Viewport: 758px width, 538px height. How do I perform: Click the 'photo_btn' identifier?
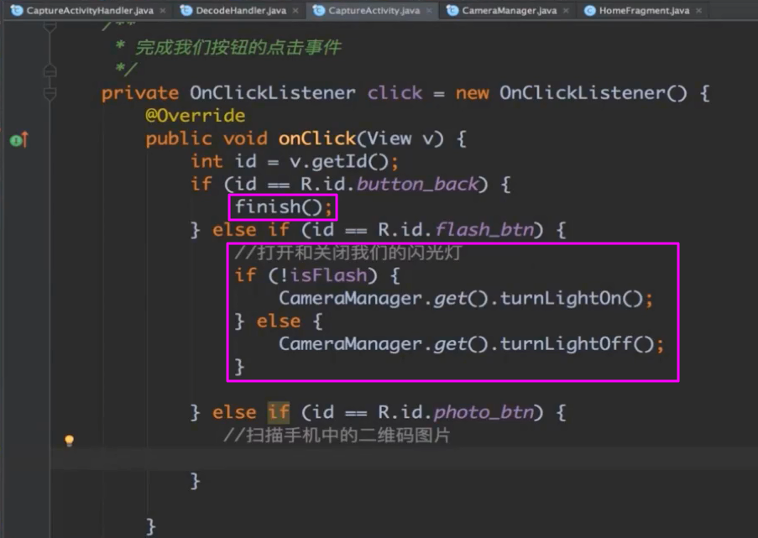click(484, 412)
